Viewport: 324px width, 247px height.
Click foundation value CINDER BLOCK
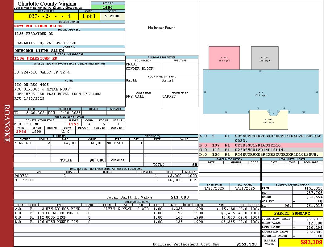coord(140,69)
